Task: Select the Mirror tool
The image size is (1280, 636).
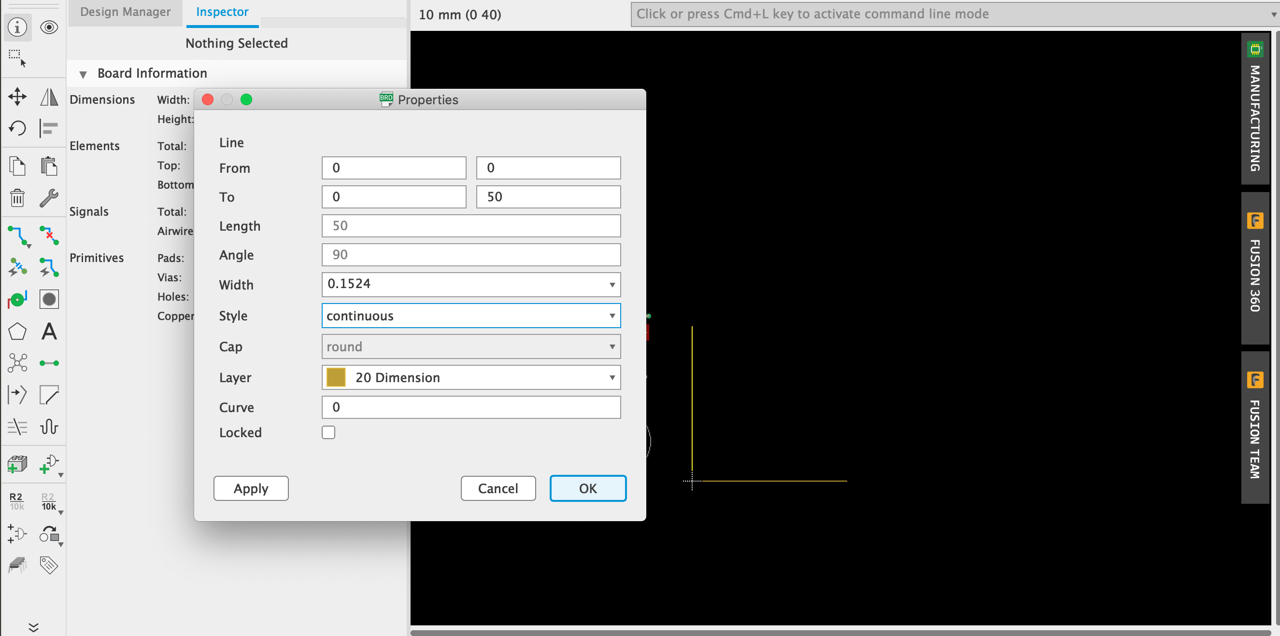Action: [49, 97]
